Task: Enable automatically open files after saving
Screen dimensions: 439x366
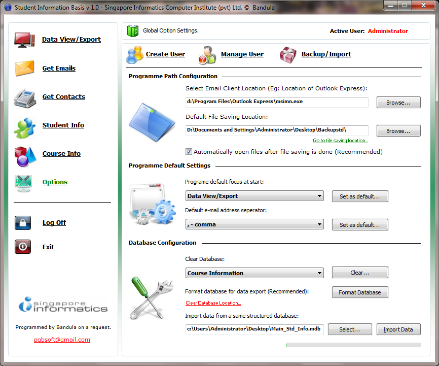Action: point(189,151)
